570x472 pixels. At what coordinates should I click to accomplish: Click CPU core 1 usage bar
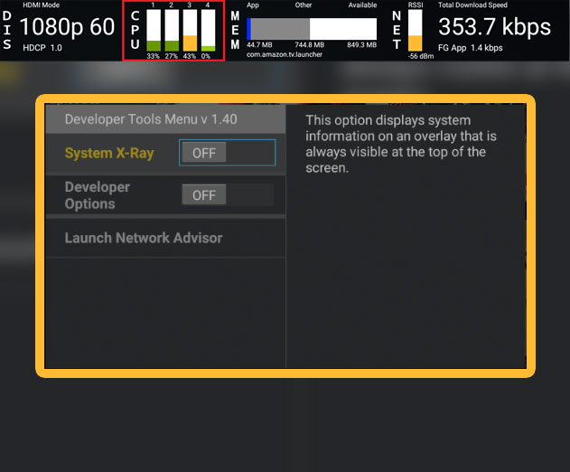[154, 30]
